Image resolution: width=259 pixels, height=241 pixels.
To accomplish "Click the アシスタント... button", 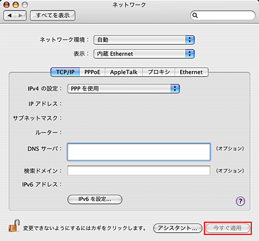I will [177, 228].
